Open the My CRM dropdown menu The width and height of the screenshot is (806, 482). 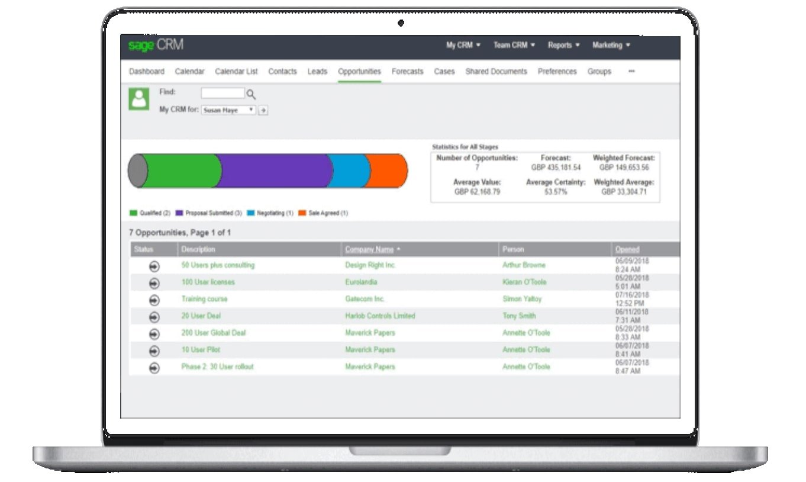[x=463, y=44]
